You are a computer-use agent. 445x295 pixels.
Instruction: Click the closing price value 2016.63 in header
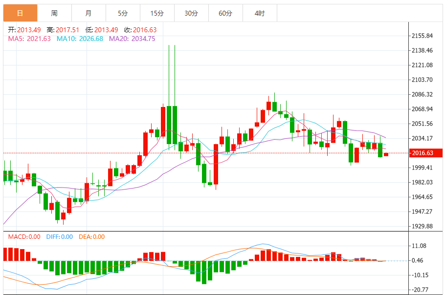[145, 30]
